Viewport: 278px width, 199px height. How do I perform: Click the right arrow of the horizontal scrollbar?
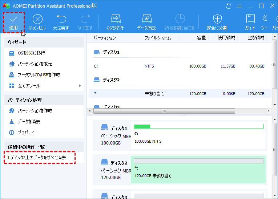click(x=268, y=111)
